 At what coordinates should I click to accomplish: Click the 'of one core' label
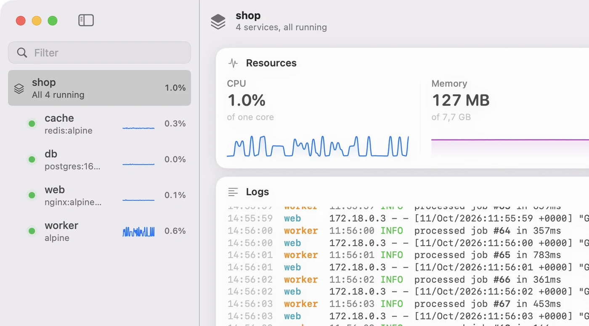[250, 117]
